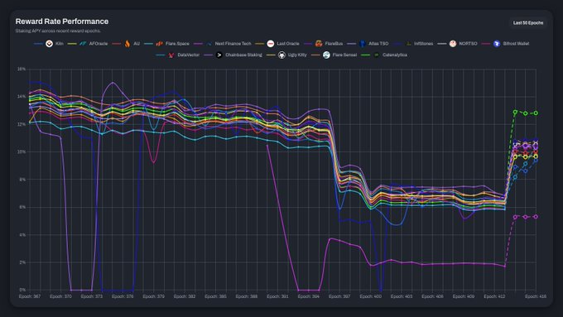Select the last magenta data point near 5%
Image resolution: width=563 pixels, height=317 pixels.
[x=536, y=217]
